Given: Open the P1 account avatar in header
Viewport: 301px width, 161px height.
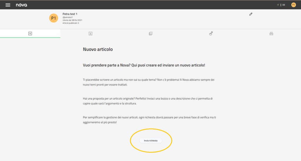Looking at the screenshot, I should [294, 5].
